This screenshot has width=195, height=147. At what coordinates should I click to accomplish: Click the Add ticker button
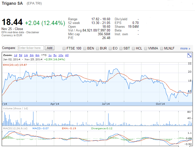pyautogui.click(x=49, y=48)
